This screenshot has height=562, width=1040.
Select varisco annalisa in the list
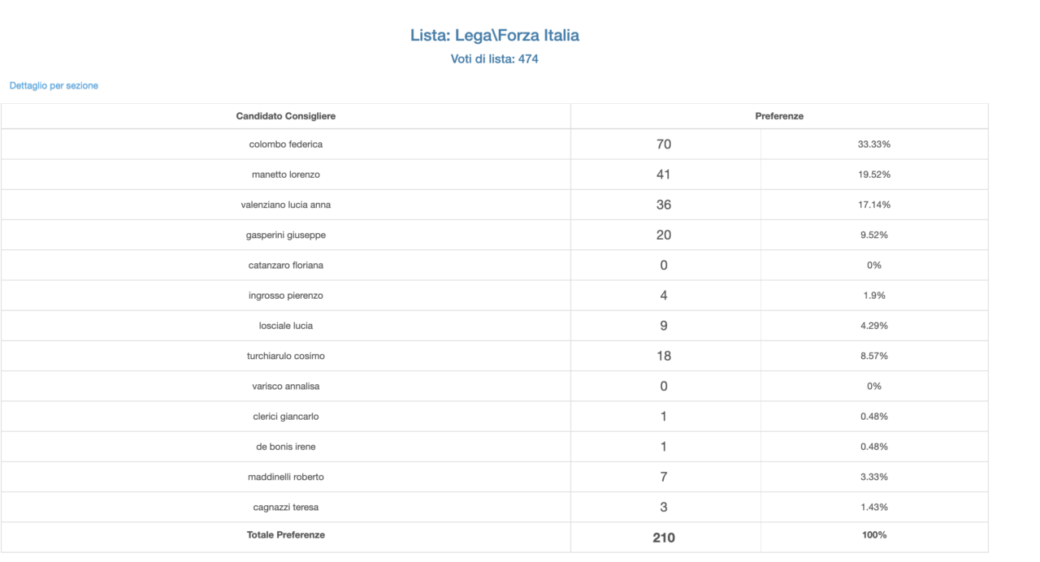pyautogui.click(x=285, y=387)
